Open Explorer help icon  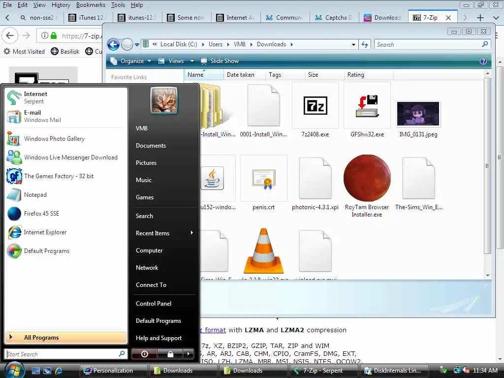[x=483, y=61]
